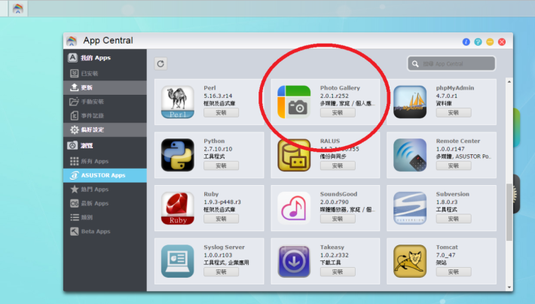This screenshot has height=304, width=535.
Task: Click the phpMyAdmin sailboat icon
Action: click(x=410, y=102)
